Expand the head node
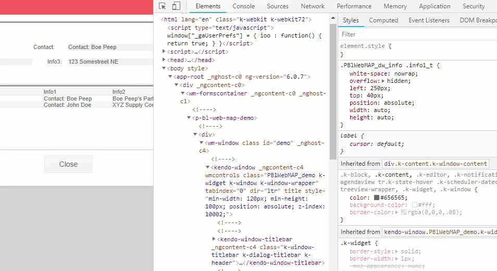Screen dimensions: 497x271 [164, 59]
